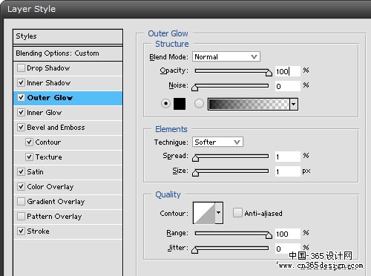Disable the Inner Glow effect checkbox

(21, 112)
